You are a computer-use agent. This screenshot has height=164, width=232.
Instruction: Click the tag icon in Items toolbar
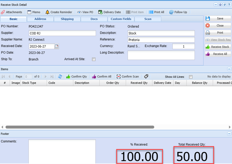(x=146, y=77)
